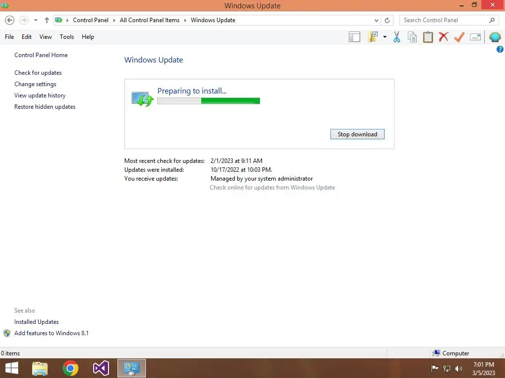
Task: Open Action Center flag tray icon
Action: point(434,368)
